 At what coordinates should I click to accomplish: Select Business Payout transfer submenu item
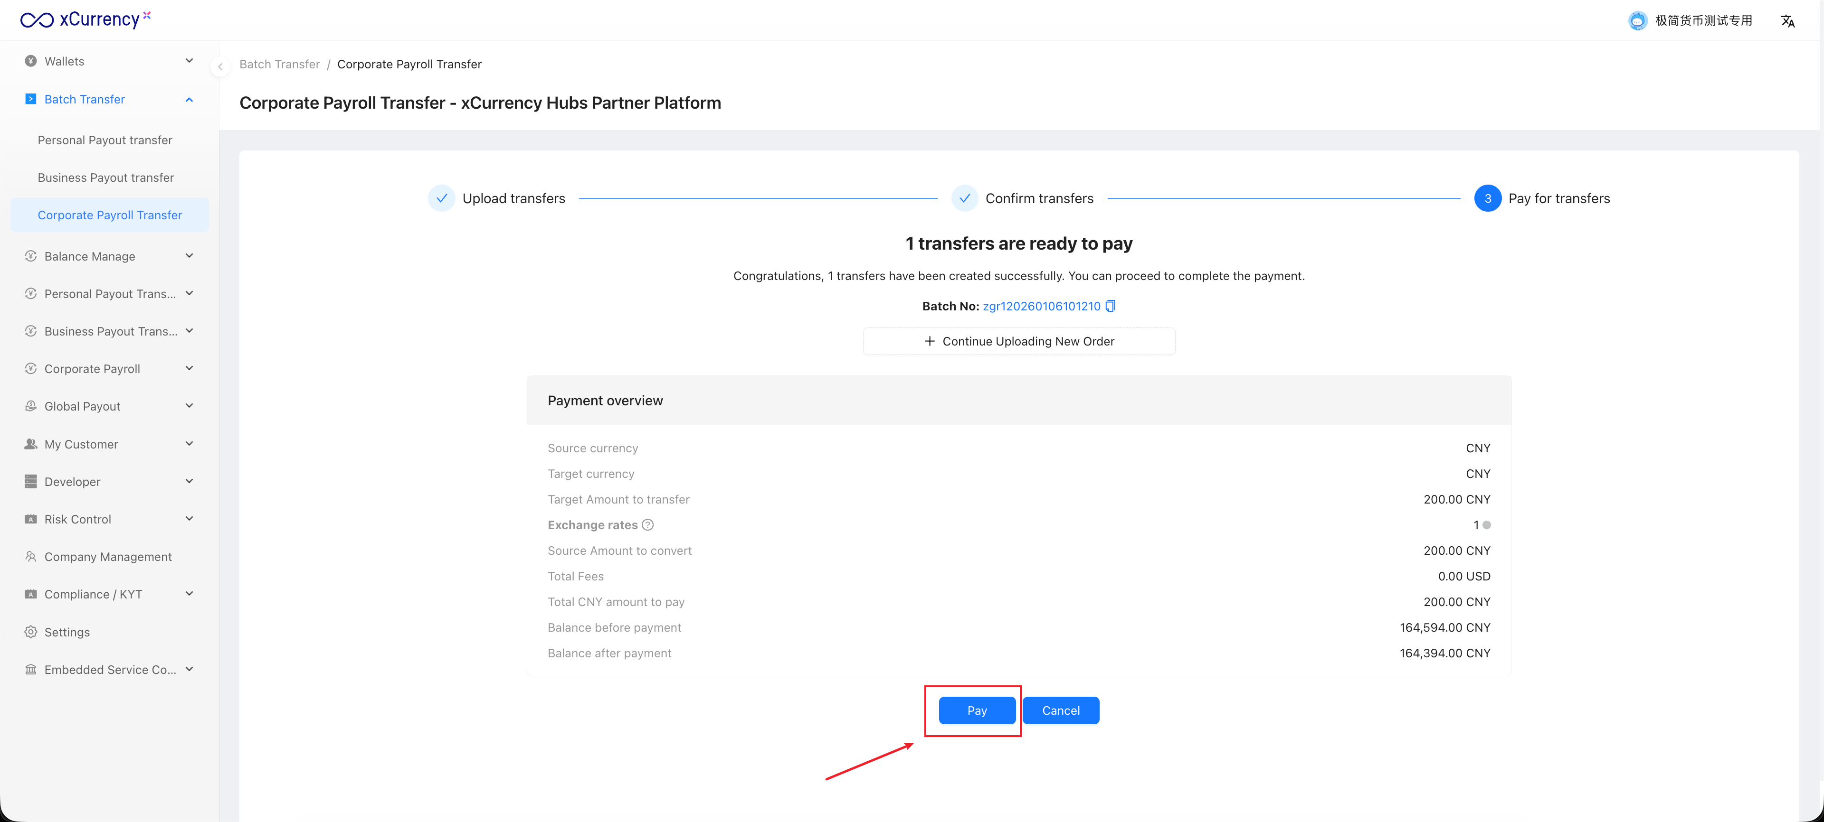(x=105, y=177)
